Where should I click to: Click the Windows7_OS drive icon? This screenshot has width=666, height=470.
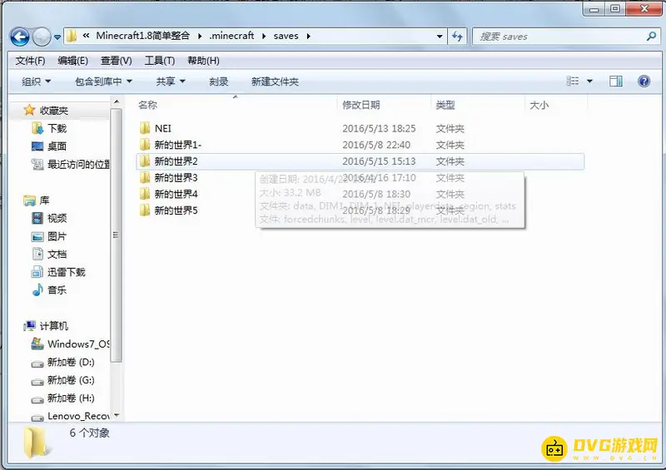click(x=37, y=344)
